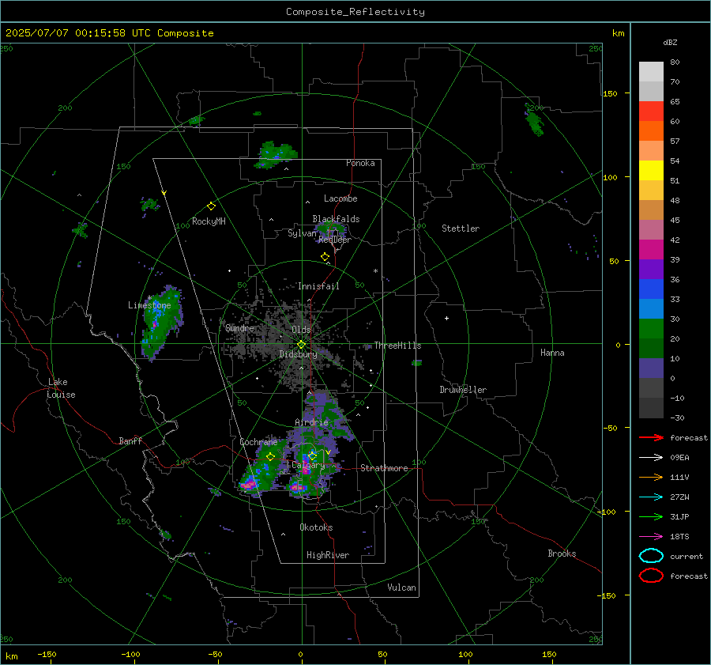Click the yellow diamond marker below RedDeer
This screenshot has width=711, height=665.
325,257
